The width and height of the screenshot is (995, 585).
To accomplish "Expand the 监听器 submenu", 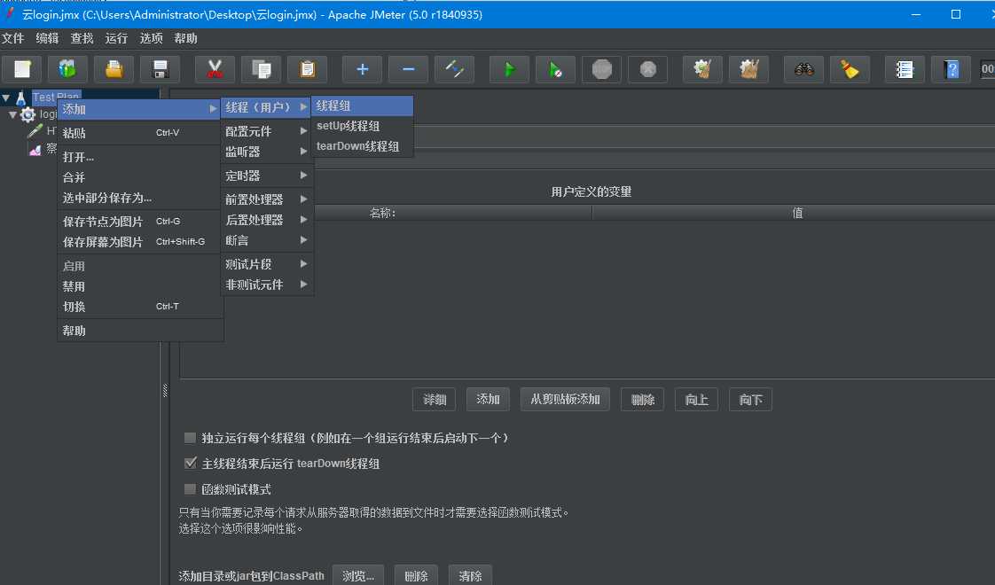I will pyautogui.click(x=267, y=152).
